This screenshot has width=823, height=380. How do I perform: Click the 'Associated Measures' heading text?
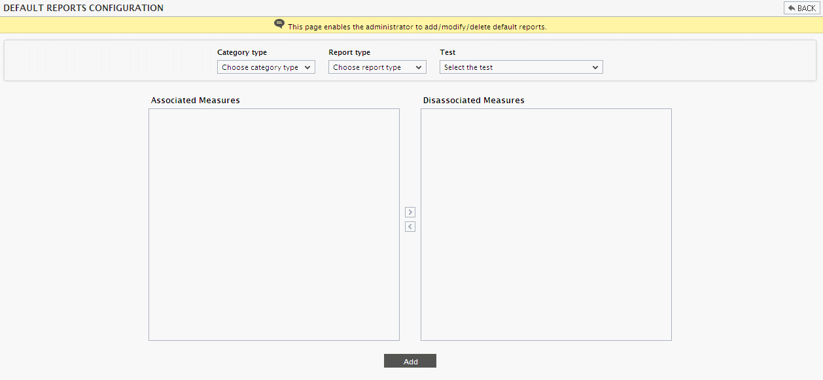[x=196, y=101]
